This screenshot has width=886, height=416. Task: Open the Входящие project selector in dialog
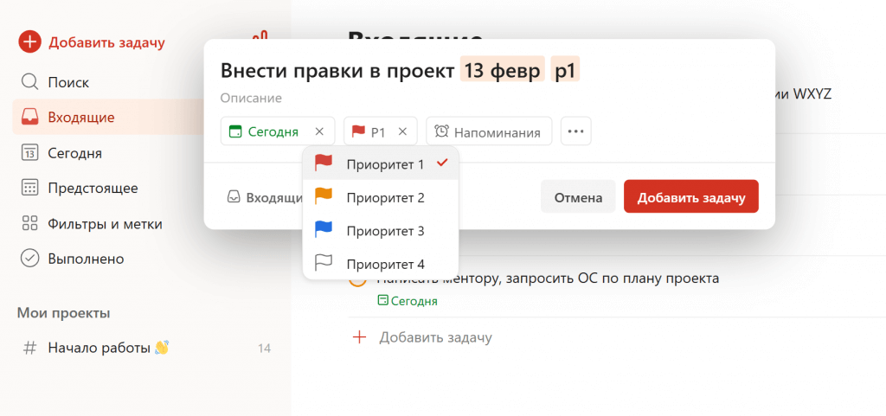[x=265, y=197]
